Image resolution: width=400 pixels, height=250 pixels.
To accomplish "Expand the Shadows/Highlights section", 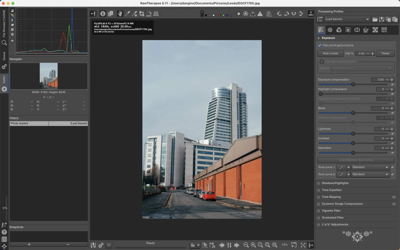I will click(335, 183).
